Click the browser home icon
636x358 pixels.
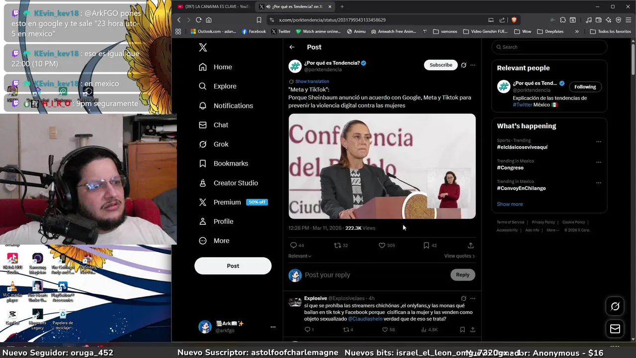pos(209,20)
